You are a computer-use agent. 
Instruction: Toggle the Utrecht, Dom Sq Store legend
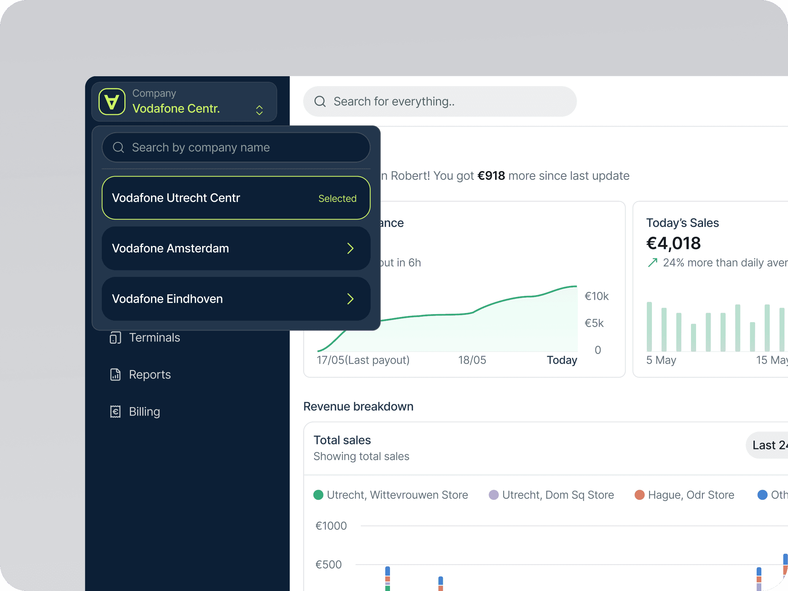[x=552, y=495]
